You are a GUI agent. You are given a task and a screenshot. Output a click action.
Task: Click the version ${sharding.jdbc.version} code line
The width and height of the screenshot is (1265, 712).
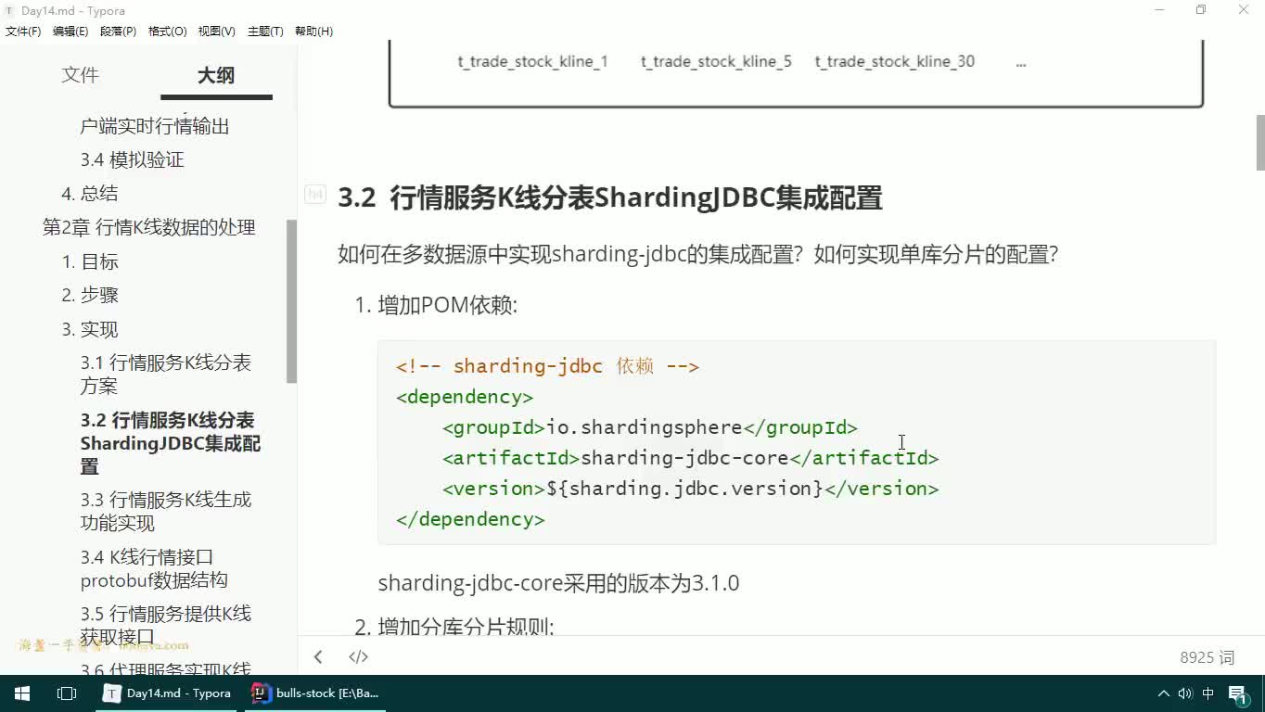[690, 489]
